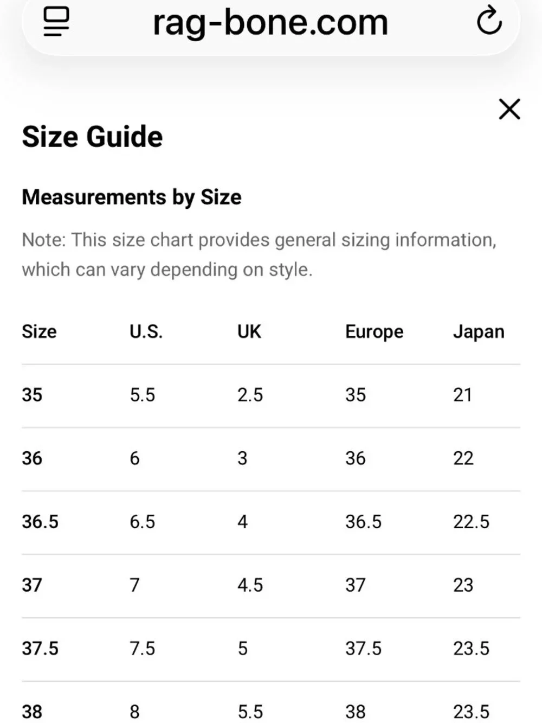The width and height of the screenshot is (542, 723).
Task: Click Japan value 22.5 cell
Action: 471,522
